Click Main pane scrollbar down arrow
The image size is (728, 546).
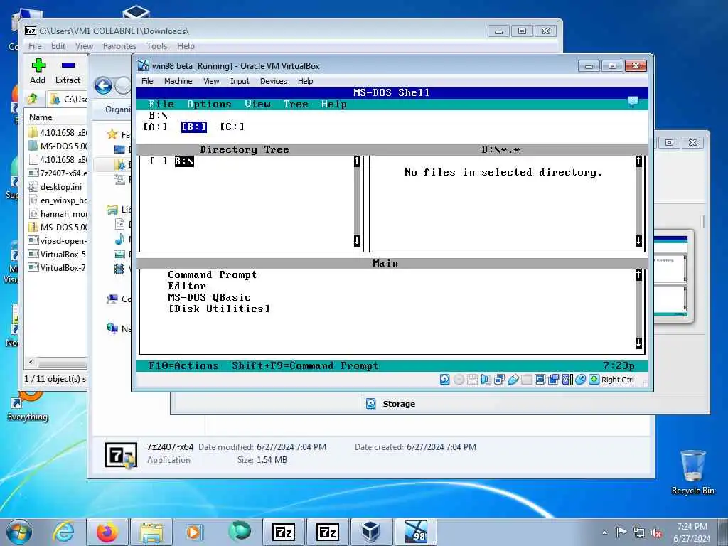point(639,343)
